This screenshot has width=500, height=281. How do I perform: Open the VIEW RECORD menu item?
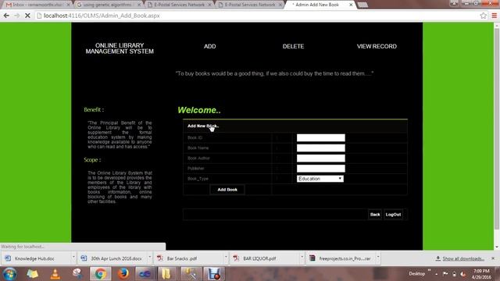coord(377,47)
